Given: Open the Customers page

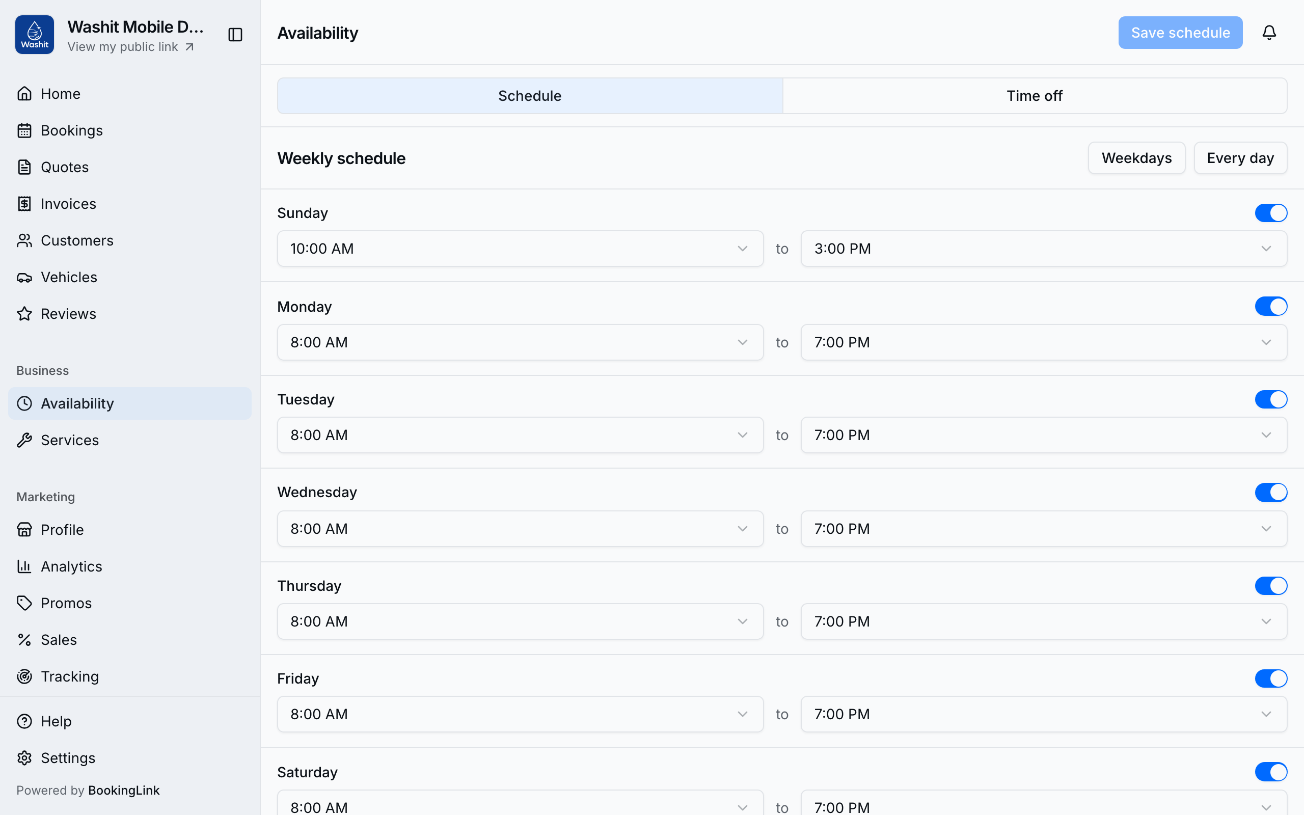Looking at the screenshot, I should click(129, 240).
